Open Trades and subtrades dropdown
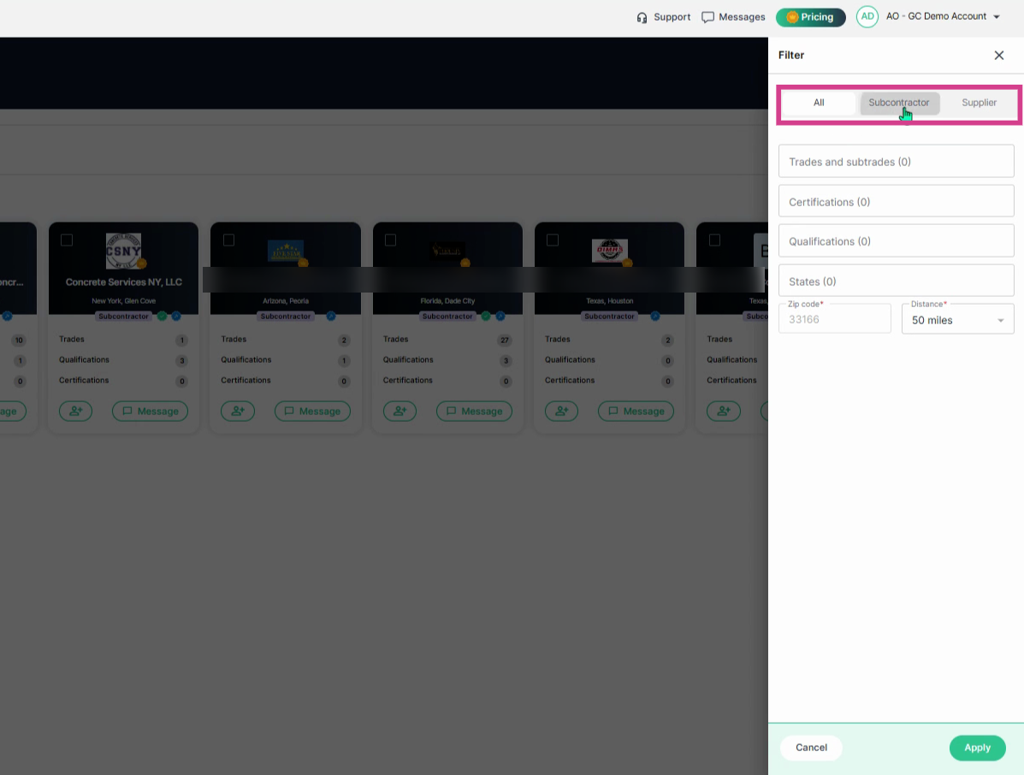1024x775 pixels. (896, 162)
